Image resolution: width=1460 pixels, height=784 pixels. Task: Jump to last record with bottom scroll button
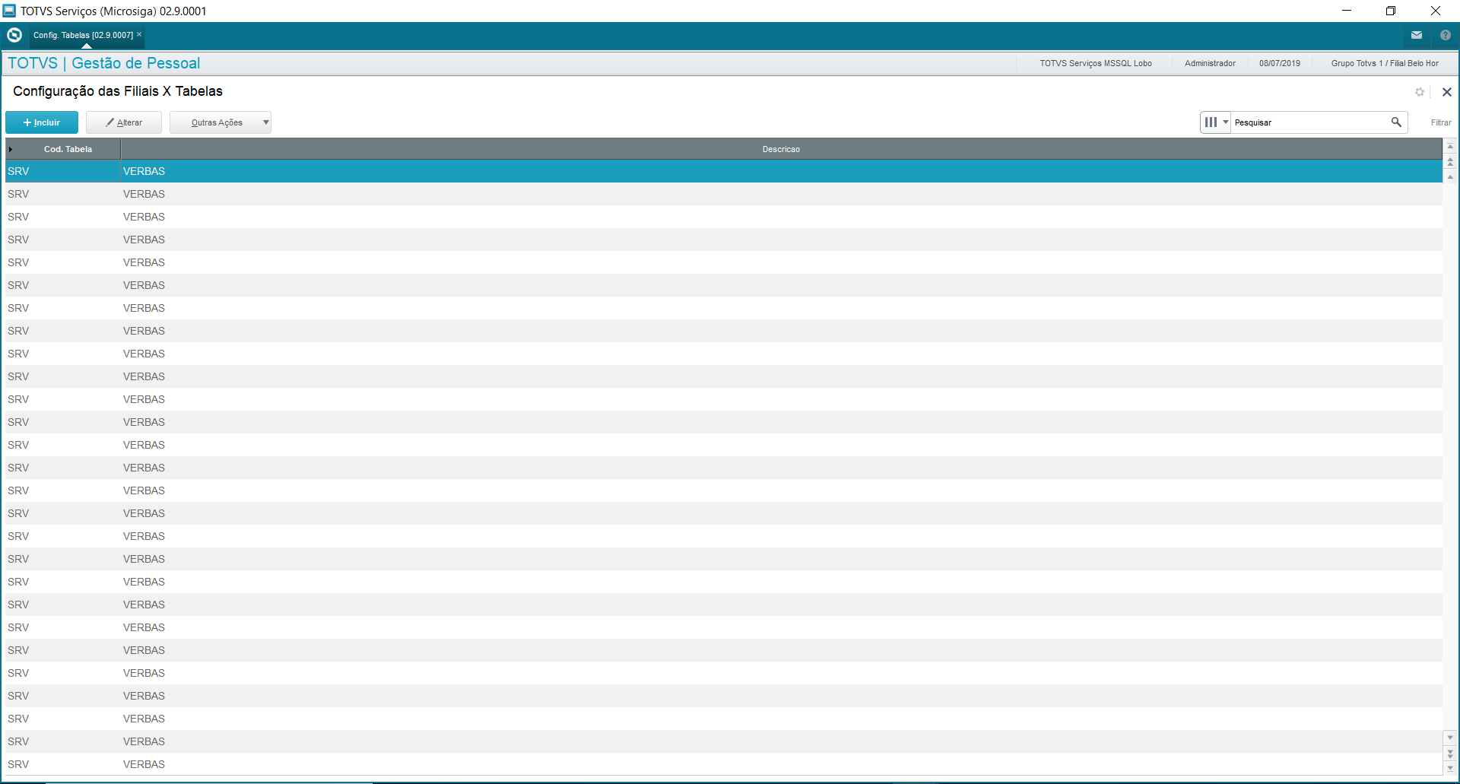click(1450, 768)
